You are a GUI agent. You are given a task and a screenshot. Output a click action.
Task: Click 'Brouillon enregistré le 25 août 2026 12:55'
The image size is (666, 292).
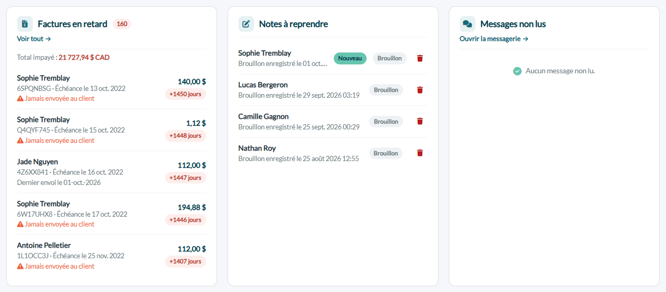pos(298,159)
